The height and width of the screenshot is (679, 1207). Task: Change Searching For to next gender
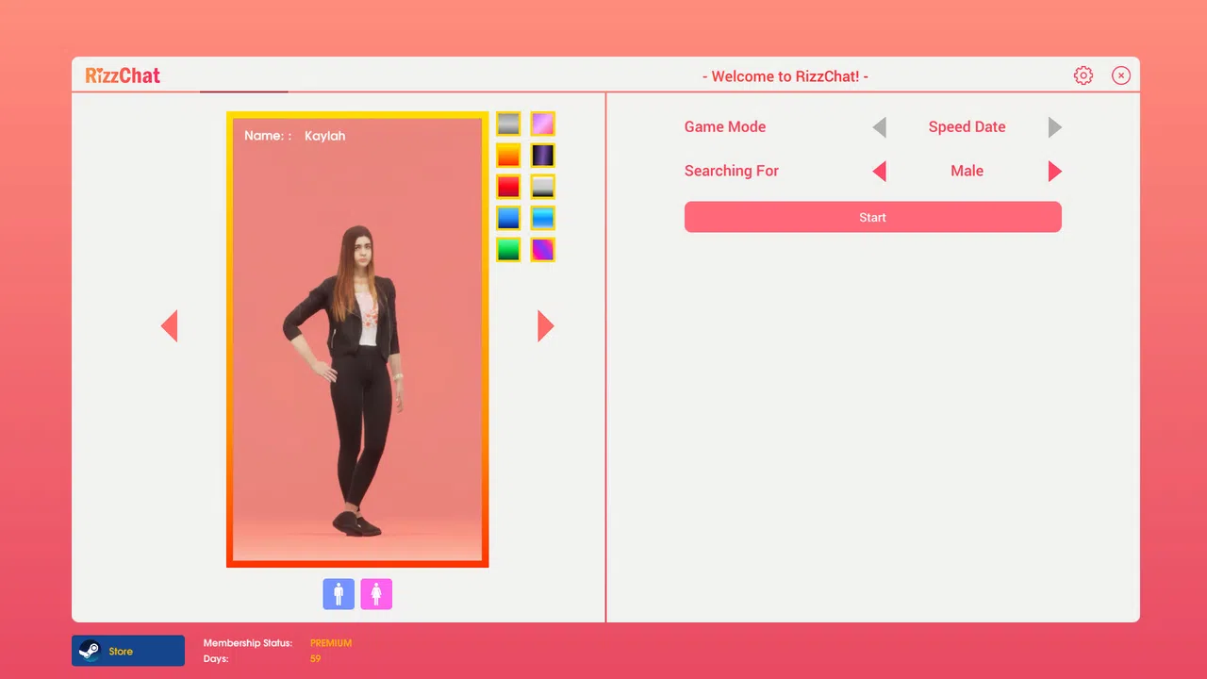tap(1055, 171)
